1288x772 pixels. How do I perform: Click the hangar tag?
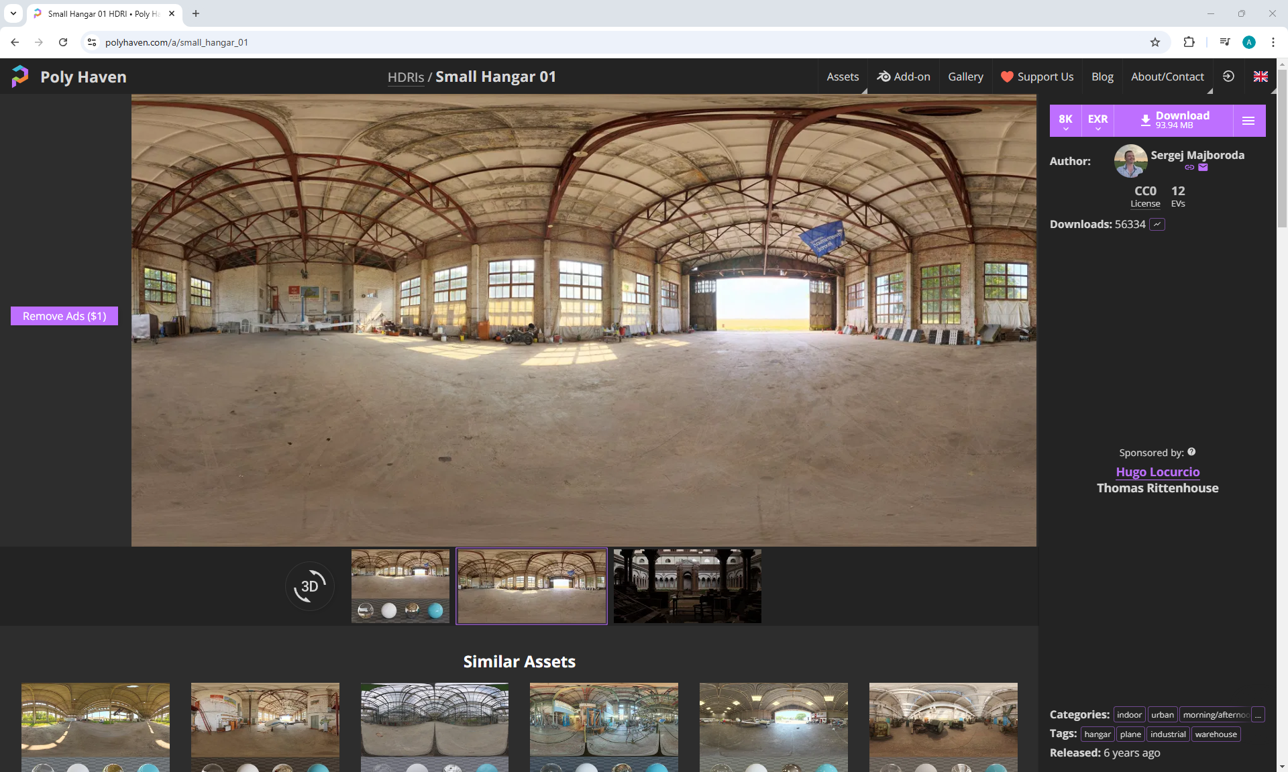pyautogui.click(x=1097, y=734)
